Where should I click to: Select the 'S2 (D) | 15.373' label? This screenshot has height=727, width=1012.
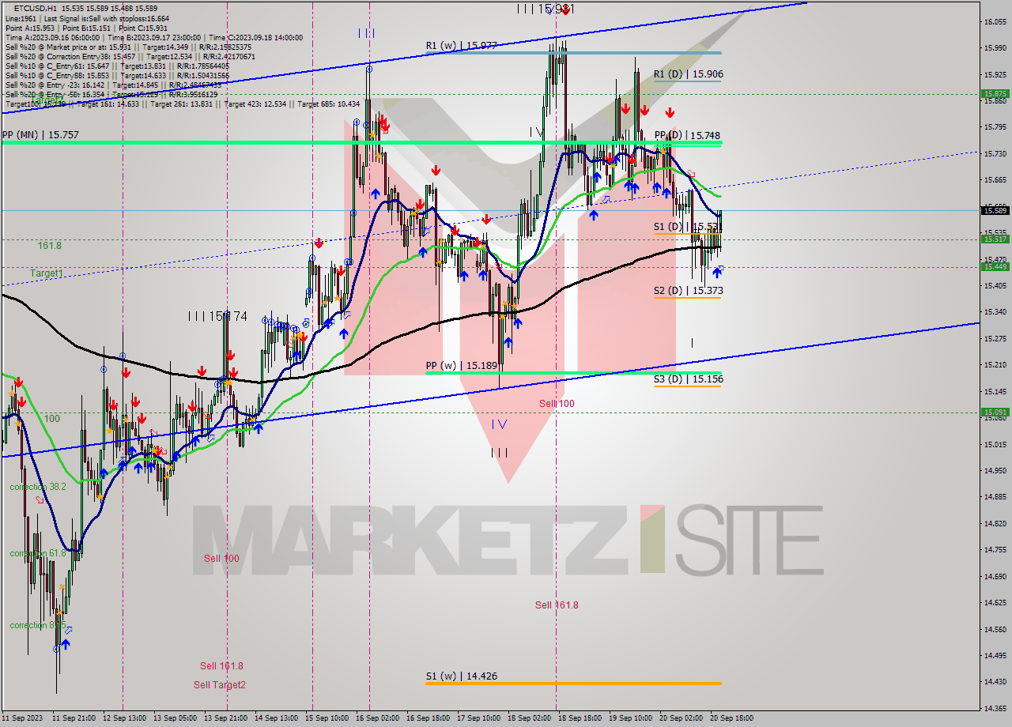tap(688, 291)
